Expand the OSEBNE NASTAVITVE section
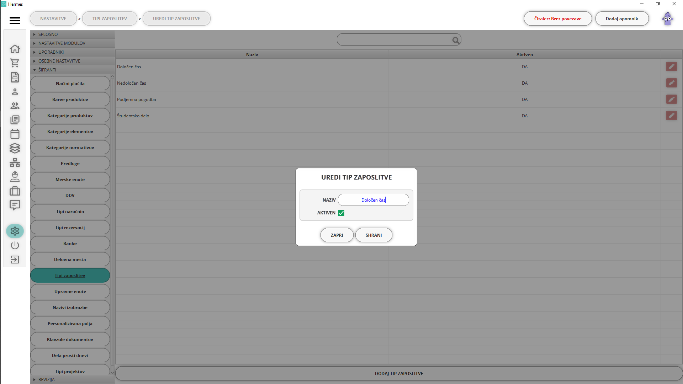683x384 pixels. (x=73, y=61)
